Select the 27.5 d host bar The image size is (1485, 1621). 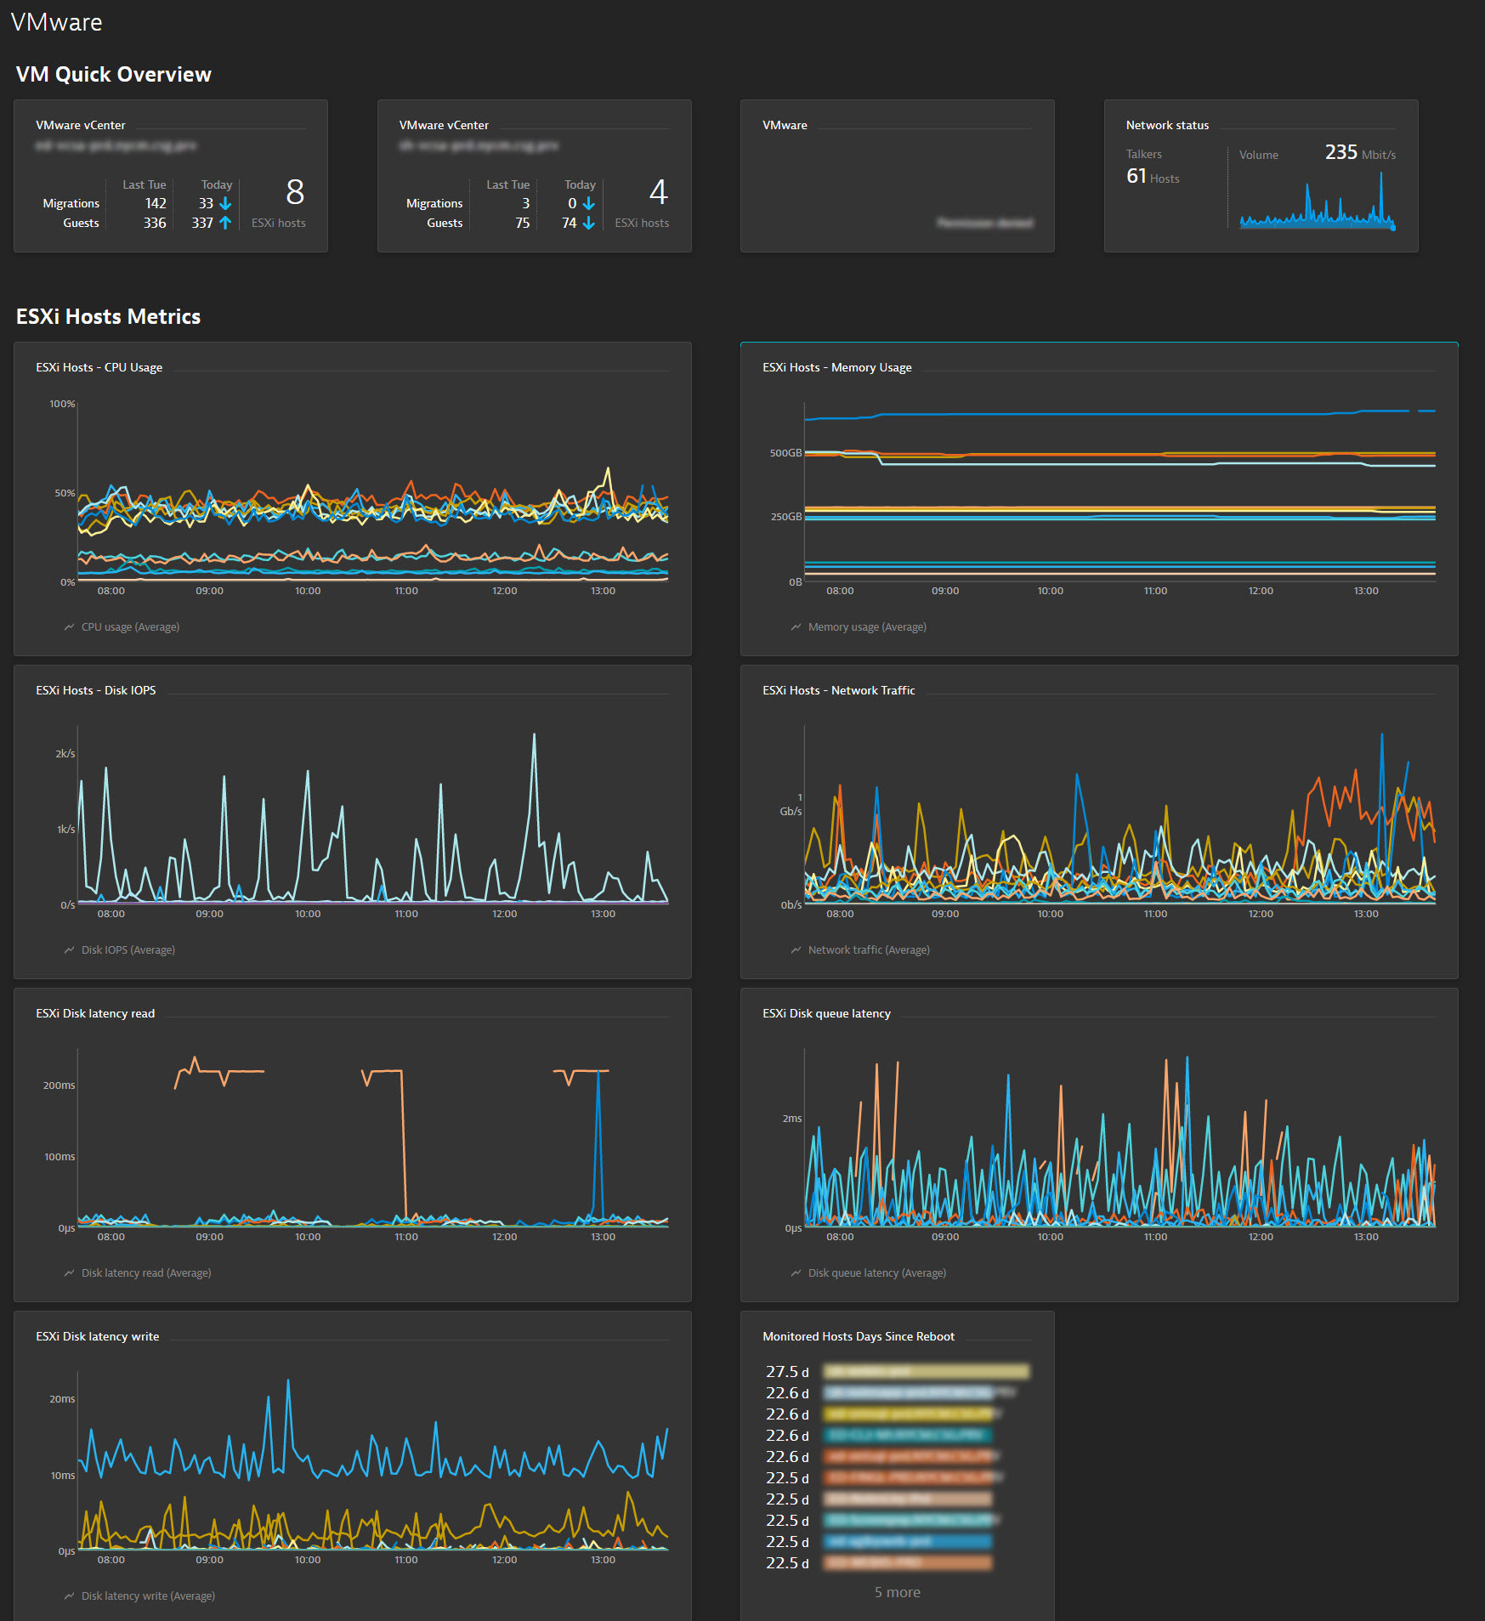click(x=926, y=1371)
